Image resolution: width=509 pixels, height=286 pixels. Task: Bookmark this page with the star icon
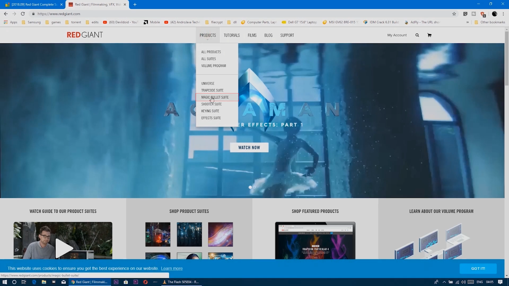(x=454, y=14)
